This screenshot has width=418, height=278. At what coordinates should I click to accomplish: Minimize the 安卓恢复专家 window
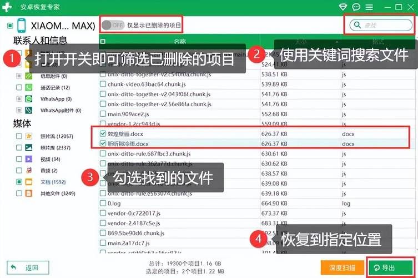pos(387,7)
